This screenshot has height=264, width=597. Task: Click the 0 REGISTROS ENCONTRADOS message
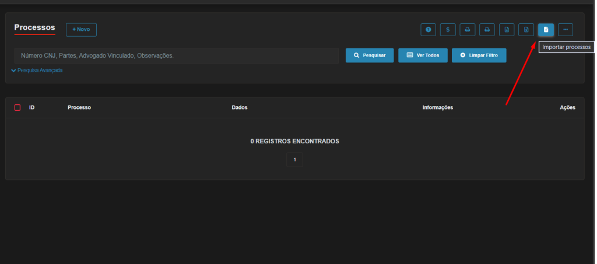click(294, 142)
